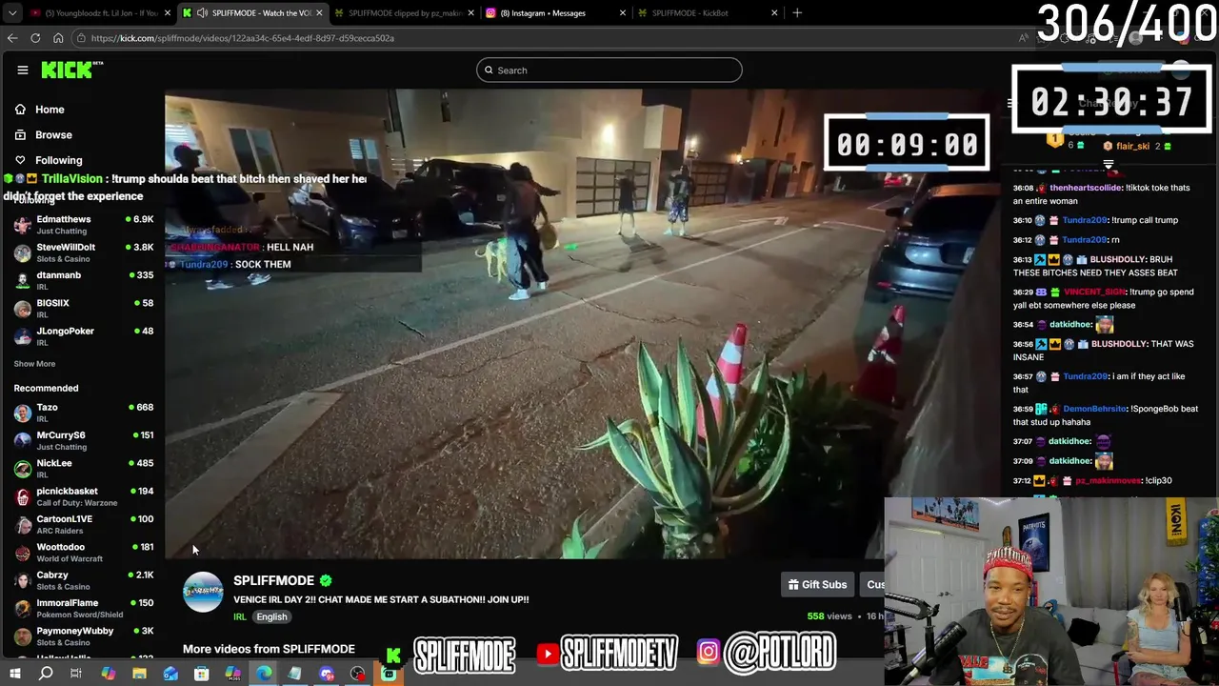This screenshot has width=1219, height=686.
Task: Open PaymoneyWubby channel from Recommended
Action: pos(81,636)
